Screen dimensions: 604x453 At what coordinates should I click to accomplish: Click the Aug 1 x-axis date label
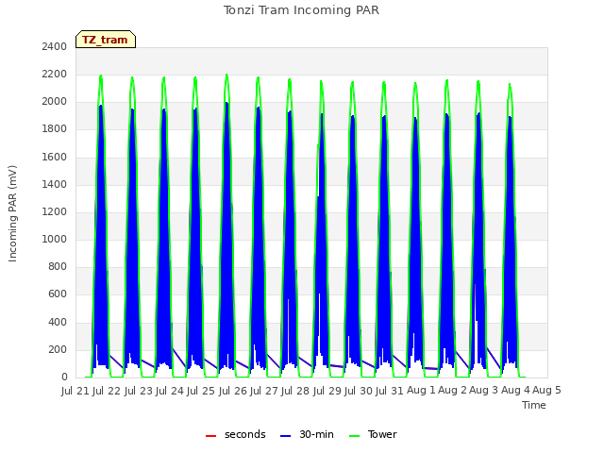coord(421,391)
